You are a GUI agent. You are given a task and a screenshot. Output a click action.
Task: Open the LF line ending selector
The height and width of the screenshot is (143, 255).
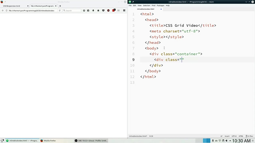click(222, 136)
